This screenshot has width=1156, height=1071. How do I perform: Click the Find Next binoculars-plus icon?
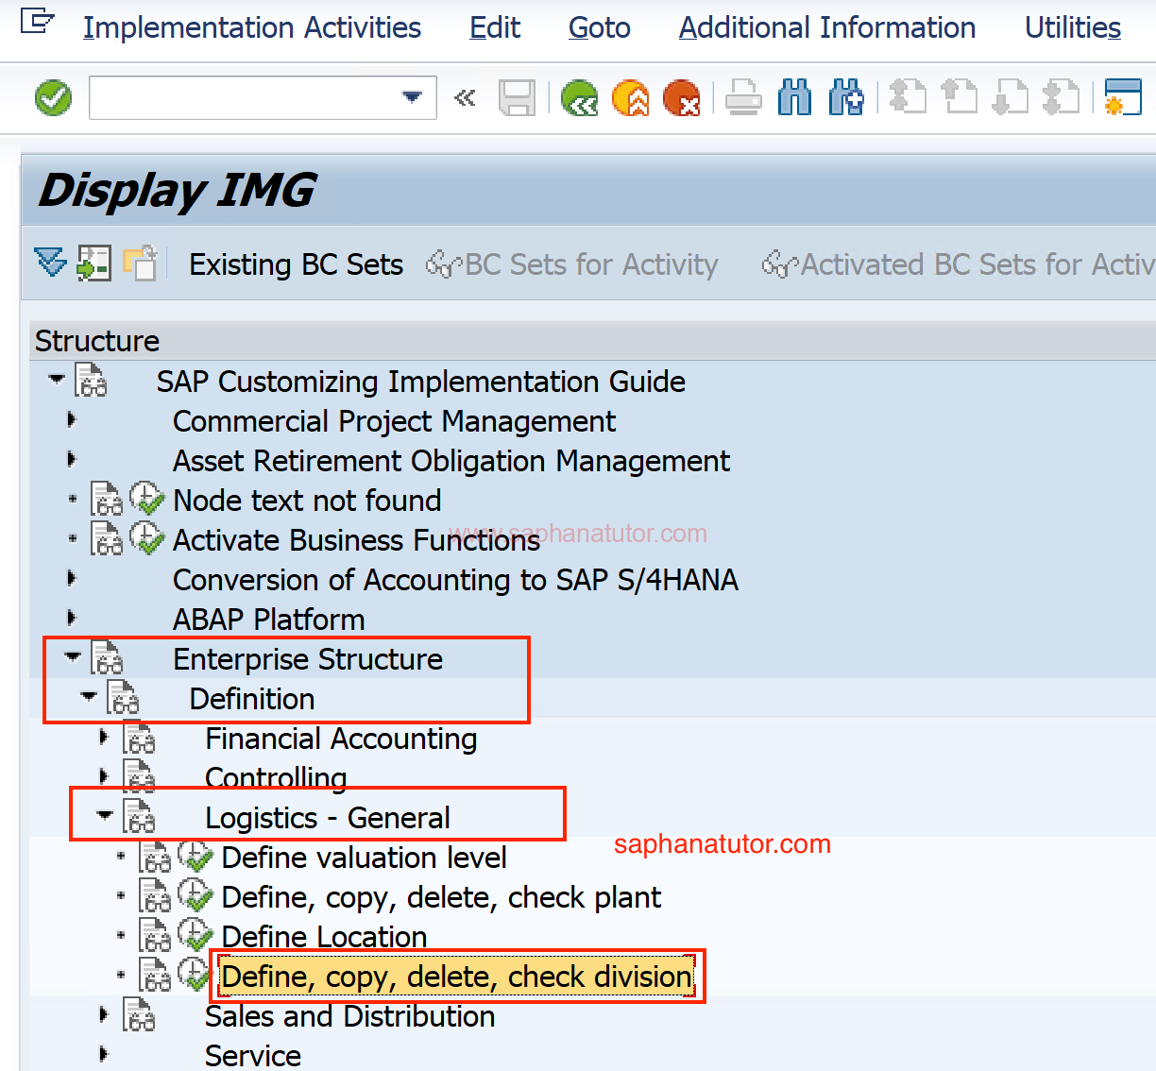[x=845, y=98]
